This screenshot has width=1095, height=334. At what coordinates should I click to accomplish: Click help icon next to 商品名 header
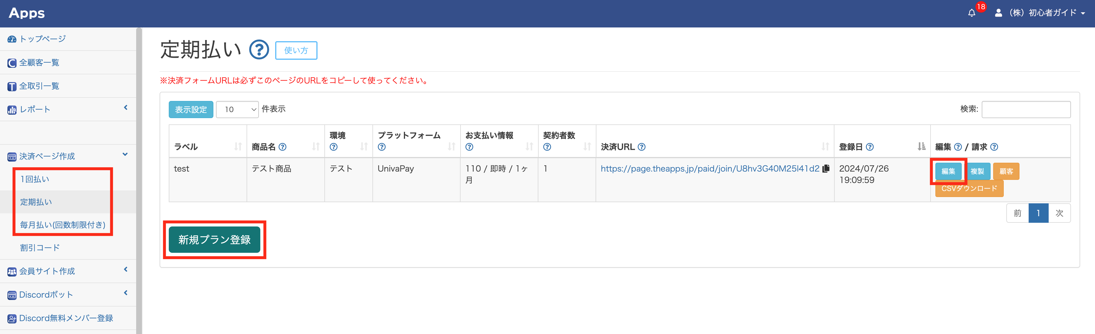coord(283,147)
